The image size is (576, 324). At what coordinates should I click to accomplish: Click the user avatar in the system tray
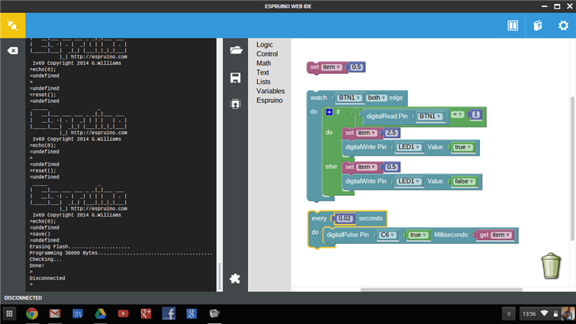click(568, 314)
